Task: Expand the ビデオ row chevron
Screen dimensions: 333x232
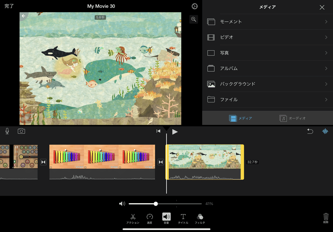Action: [326, 37]
